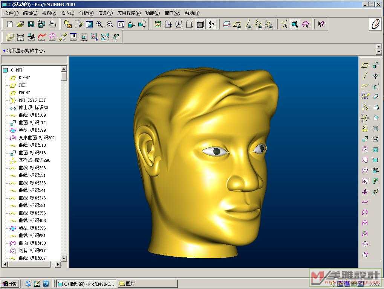Click the datum plane tool in right toolbar
Screen dimensions: 384x289
365,65
